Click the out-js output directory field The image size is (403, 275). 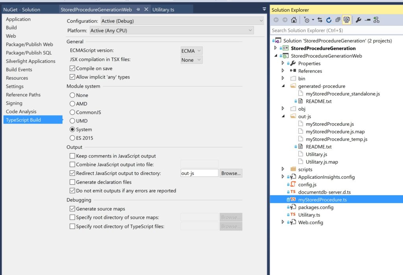click(200, 173)
